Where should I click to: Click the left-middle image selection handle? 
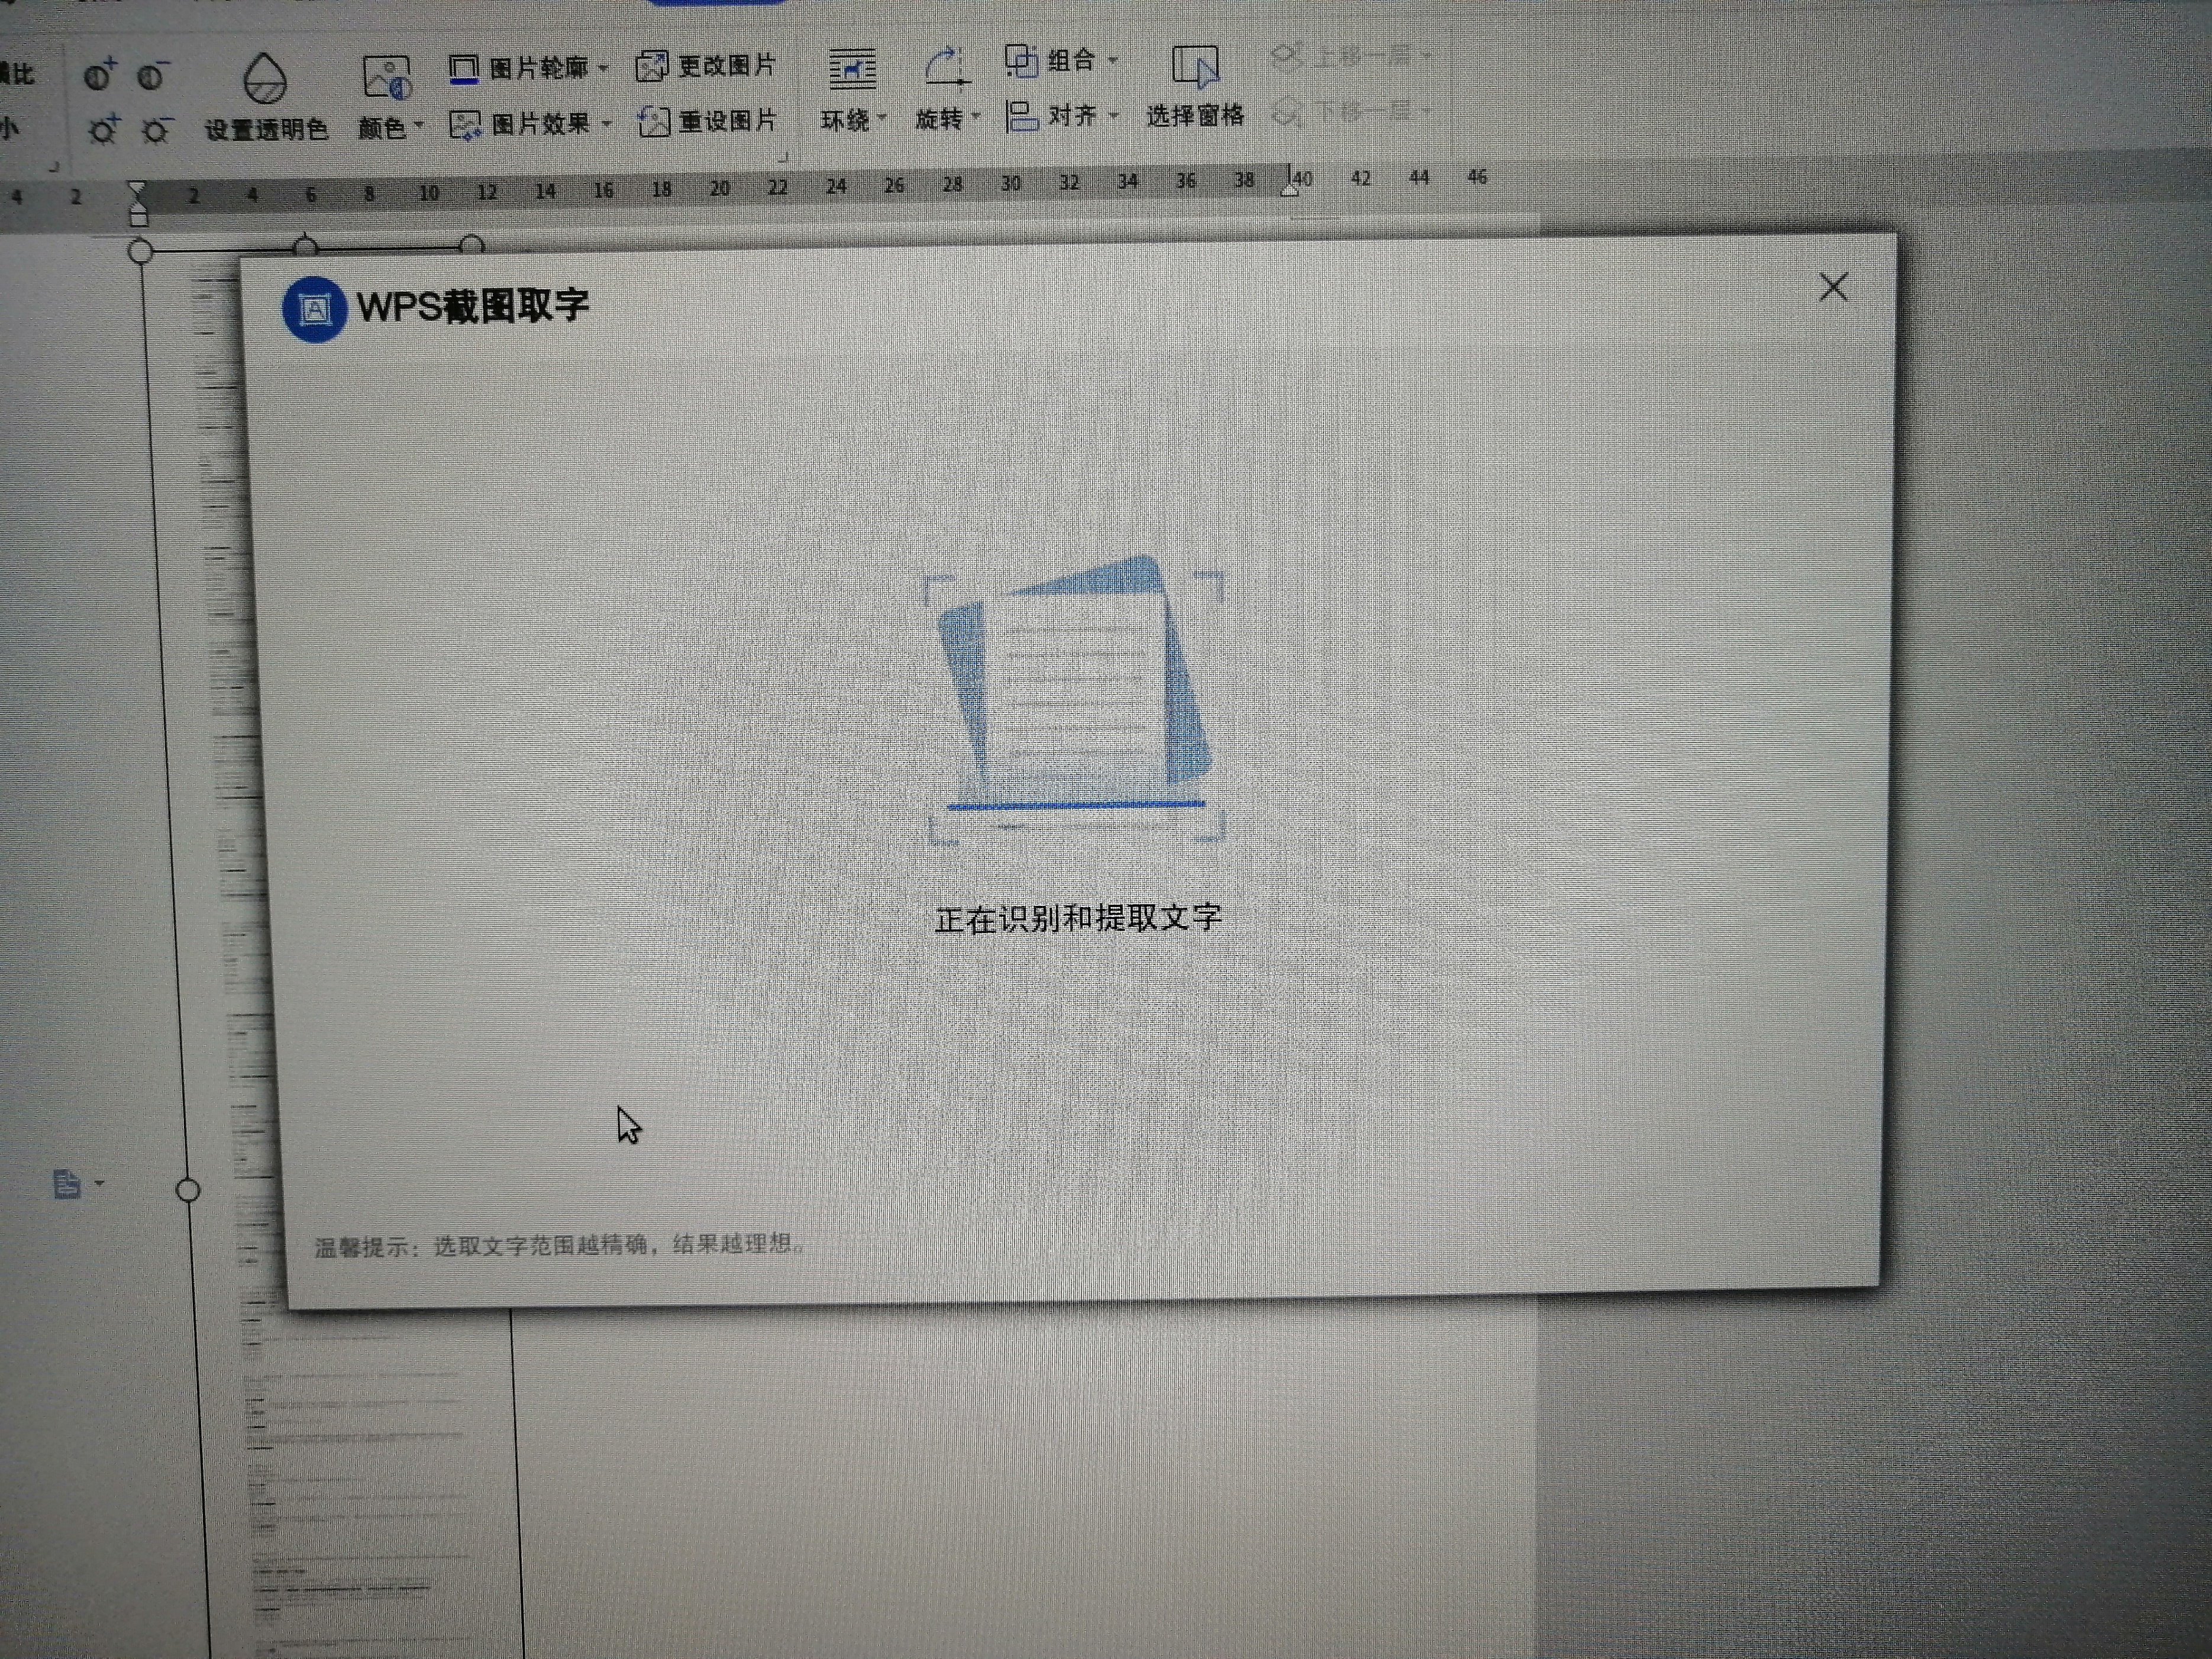pyautogui.click(x=187, y=1190)
